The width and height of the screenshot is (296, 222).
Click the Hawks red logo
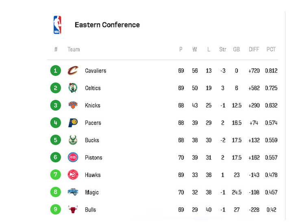(73, 174)
